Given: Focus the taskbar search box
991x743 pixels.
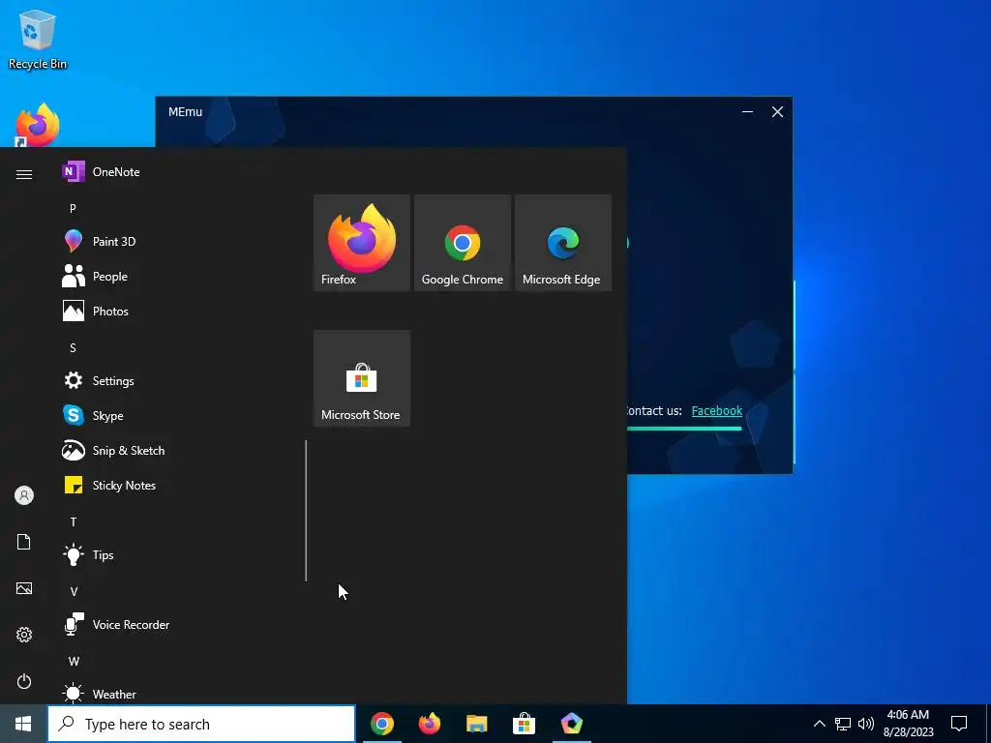Looking at the screenshot, I should (x=201, y=724).
